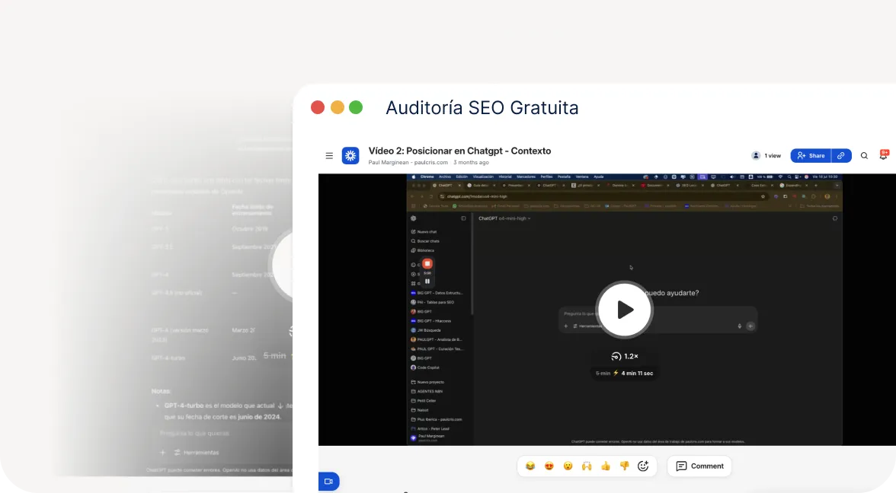Open the Ayuda menu in the video's menu bar
Image resolution: width=896 pixels, height=493 pixels.
click(598, 176)
